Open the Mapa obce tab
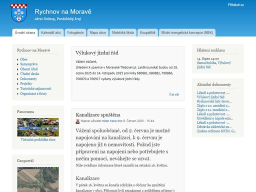This screenshot has height=192, width=256. pos(98,32)
